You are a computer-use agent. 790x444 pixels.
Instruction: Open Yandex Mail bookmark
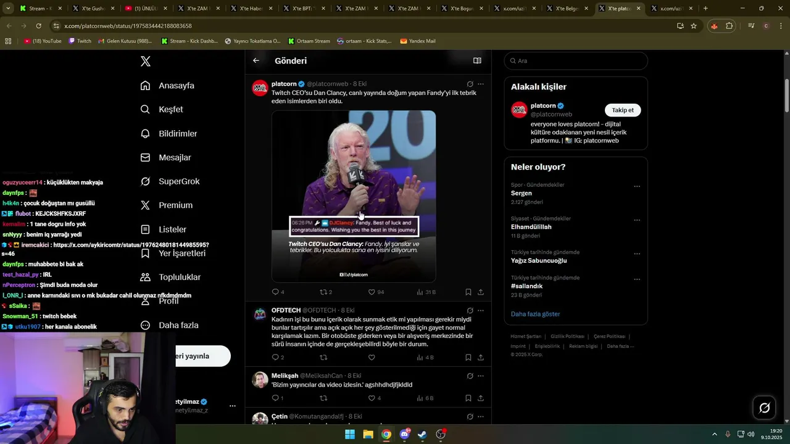point(418,41)
